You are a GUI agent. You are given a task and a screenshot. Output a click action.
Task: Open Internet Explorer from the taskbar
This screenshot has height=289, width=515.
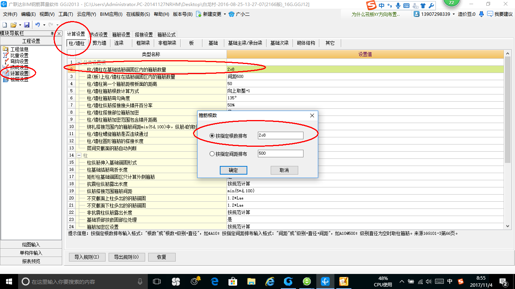[x=270, y=281]
